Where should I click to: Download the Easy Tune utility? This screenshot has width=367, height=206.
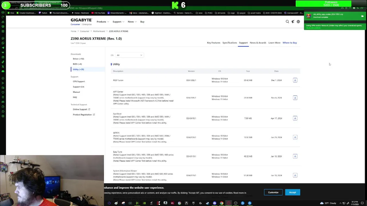coord(295,156)
